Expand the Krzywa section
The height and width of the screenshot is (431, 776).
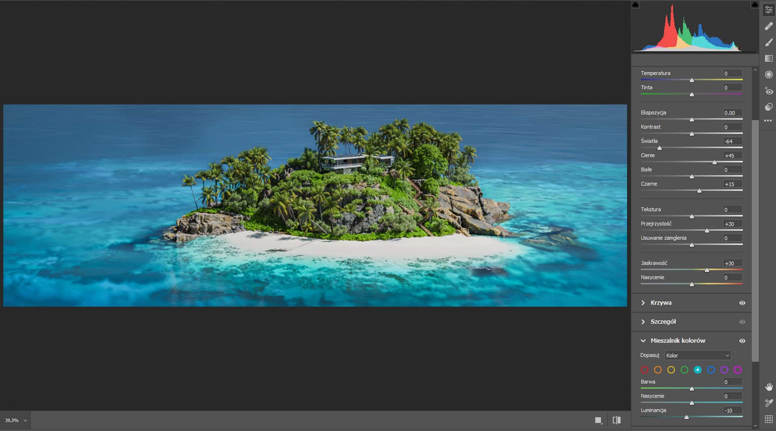click(x=643, y=303)
